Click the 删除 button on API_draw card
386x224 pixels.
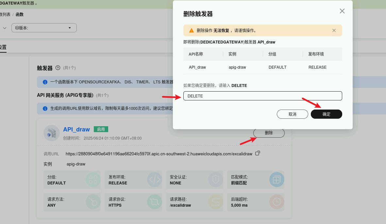[269, 133]
